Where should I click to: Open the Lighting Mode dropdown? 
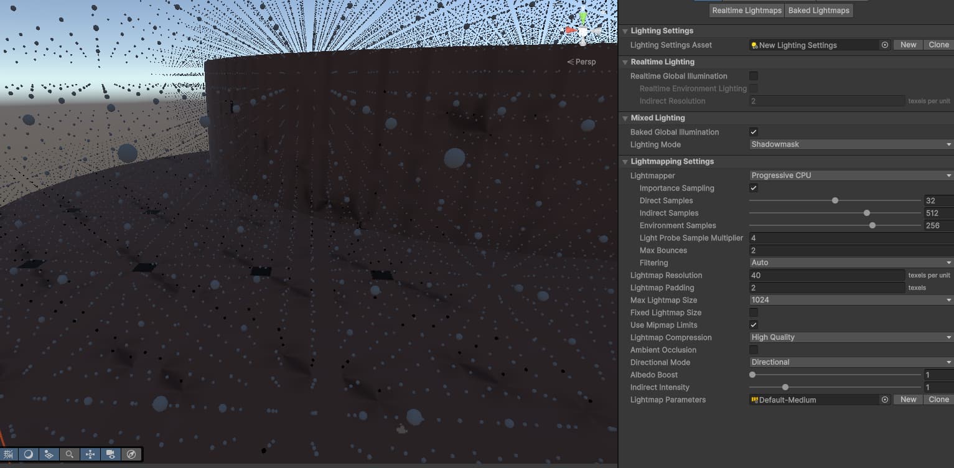(849, 144)
